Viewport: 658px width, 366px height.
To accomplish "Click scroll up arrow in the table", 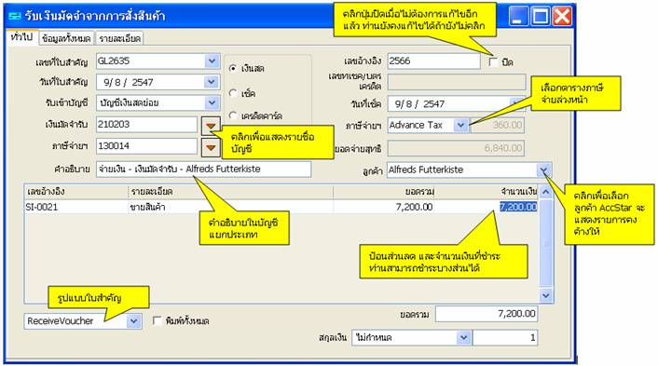I will 545,192.
